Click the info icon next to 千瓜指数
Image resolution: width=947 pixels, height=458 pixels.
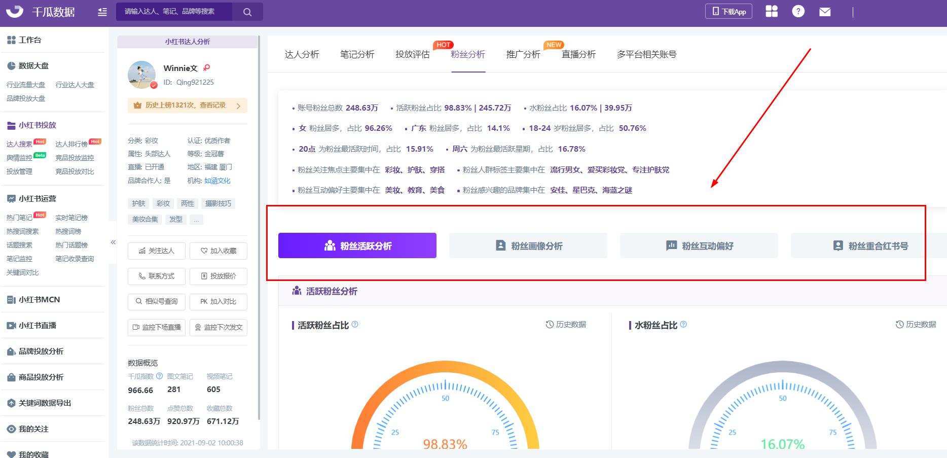point(160,376)
